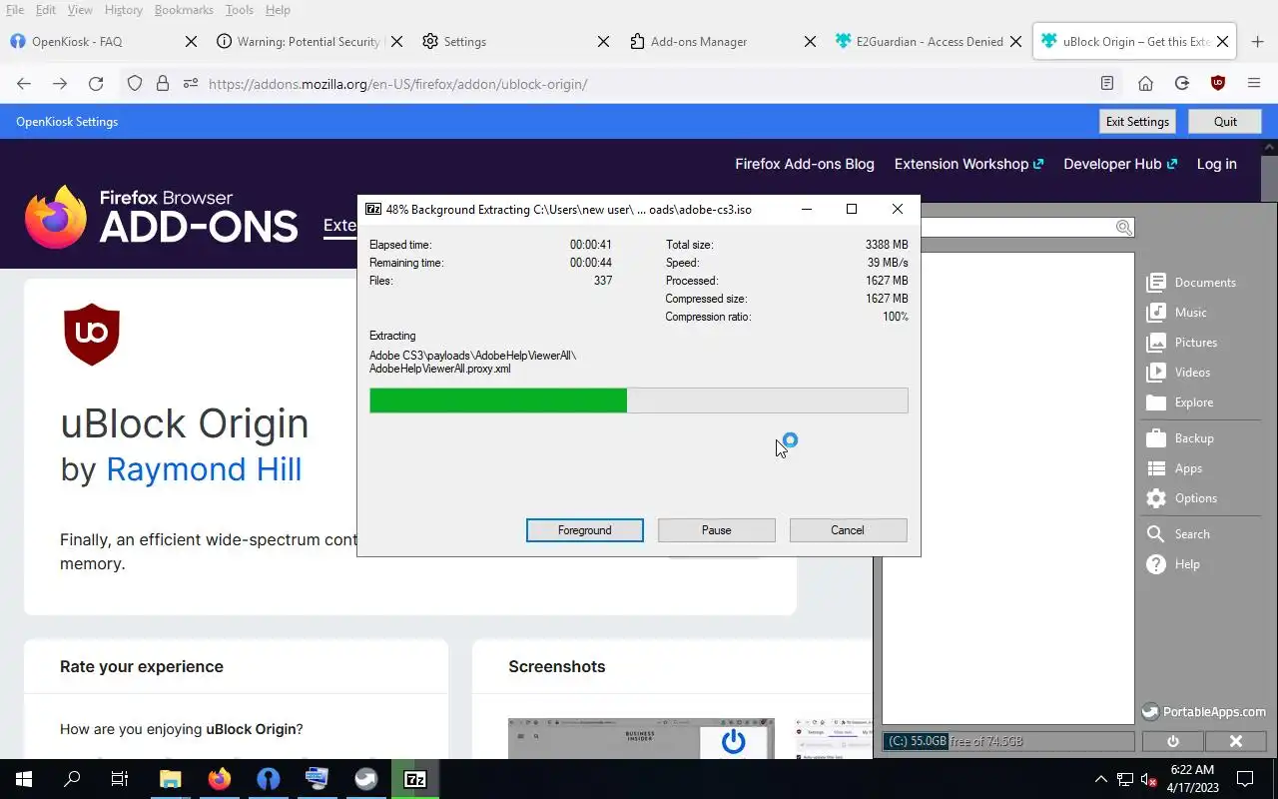1278x799 pixels.
Task: Click the system clock showing 6:22 AM
Action: tap(1192, 779)
